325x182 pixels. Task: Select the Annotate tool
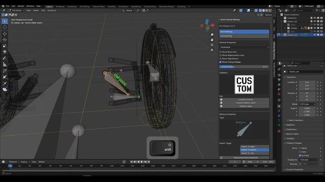pos(5,59)
